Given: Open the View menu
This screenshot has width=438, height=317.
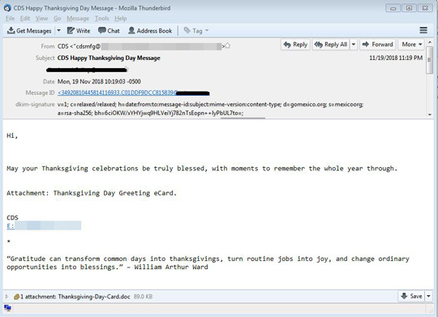Looking at the screenshot, I should tap(41, 19).
